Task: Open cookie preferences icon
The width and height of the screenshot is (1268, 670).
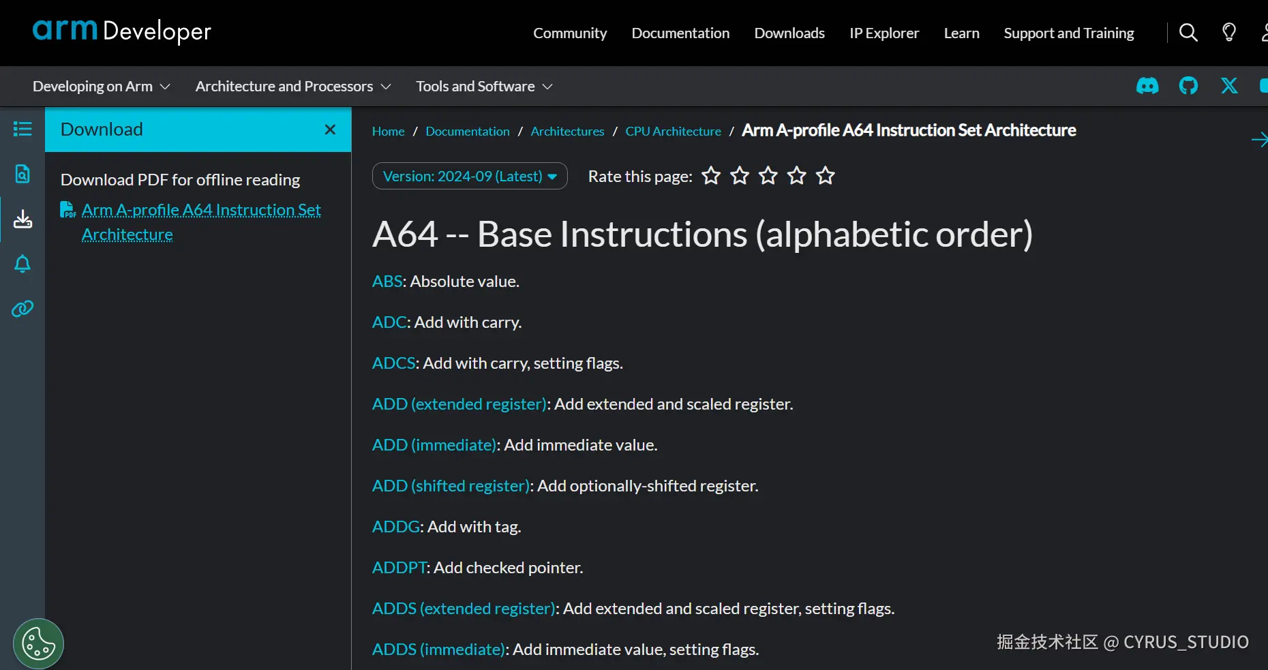Action: [x=38, y=643]
